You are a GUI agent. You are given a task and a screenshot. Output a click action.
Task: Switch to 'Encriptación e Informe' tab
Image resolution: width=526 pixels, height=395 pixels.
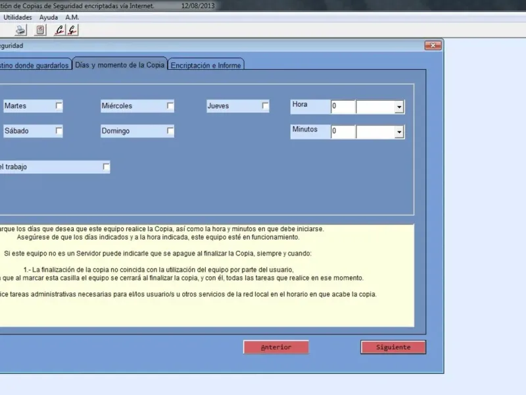point(206,65)
